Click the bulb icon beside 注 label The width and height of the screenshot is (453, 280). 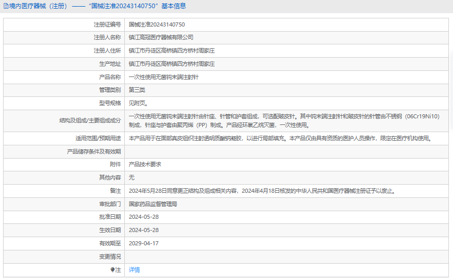pos(113,270)
